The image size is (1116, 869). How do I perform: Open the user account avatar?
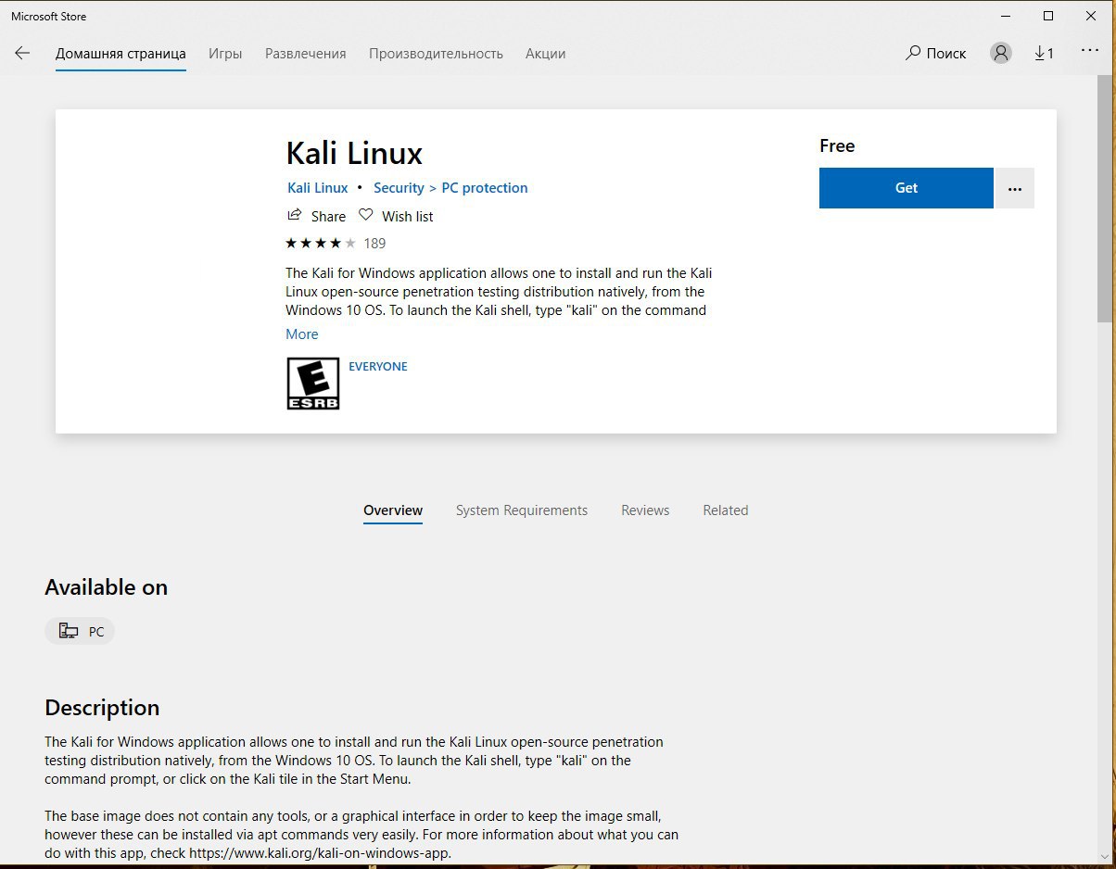point(1001,53)
